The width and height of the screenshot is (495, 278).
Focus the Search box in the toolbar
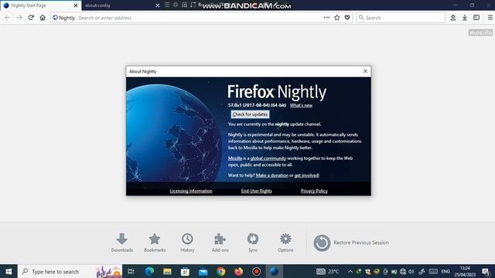pos(401,18)
